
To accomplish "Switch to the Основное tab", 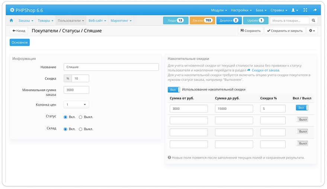I will tap(20, 42).
